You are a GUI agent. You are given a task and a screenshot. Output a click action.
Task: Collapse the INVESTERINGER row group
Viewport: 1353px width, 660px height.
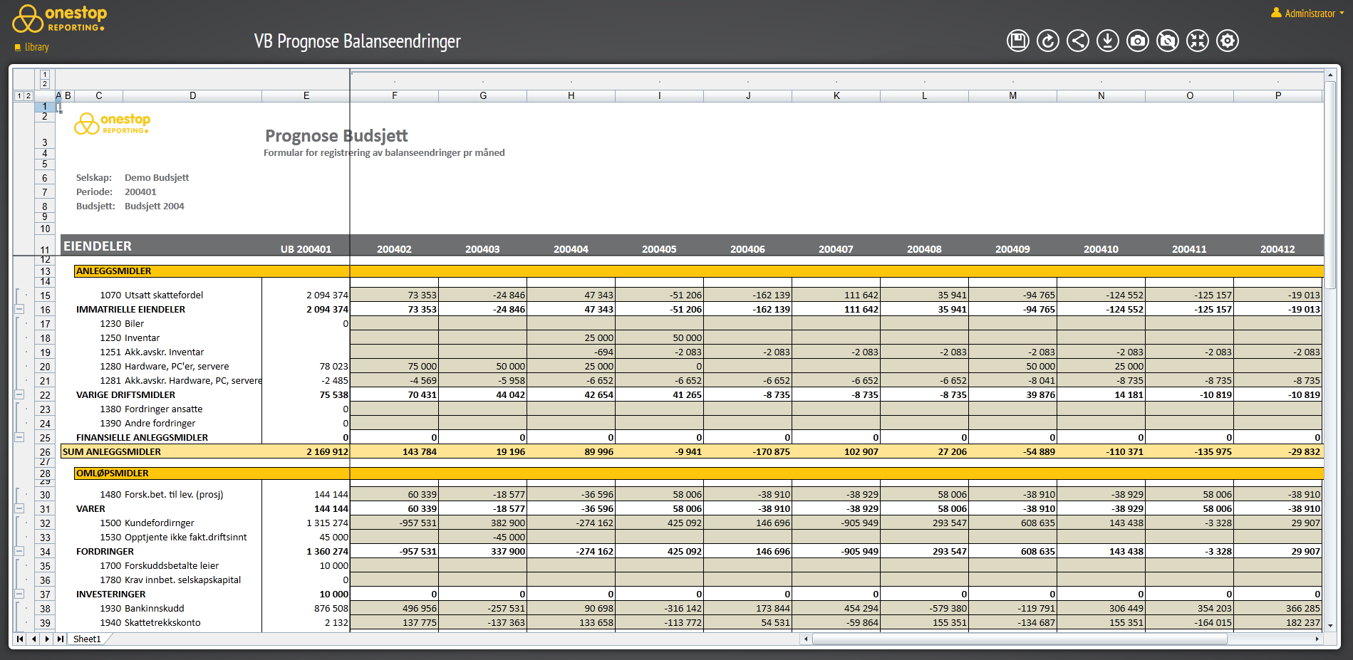19,594
